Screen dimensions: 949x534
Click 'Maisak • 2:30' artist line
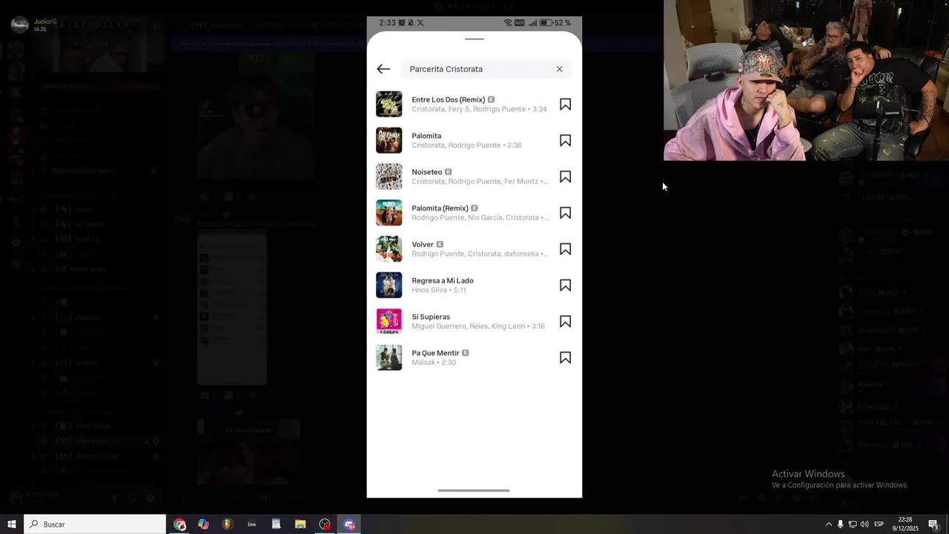pyautogui.click(x=434, y=363)
